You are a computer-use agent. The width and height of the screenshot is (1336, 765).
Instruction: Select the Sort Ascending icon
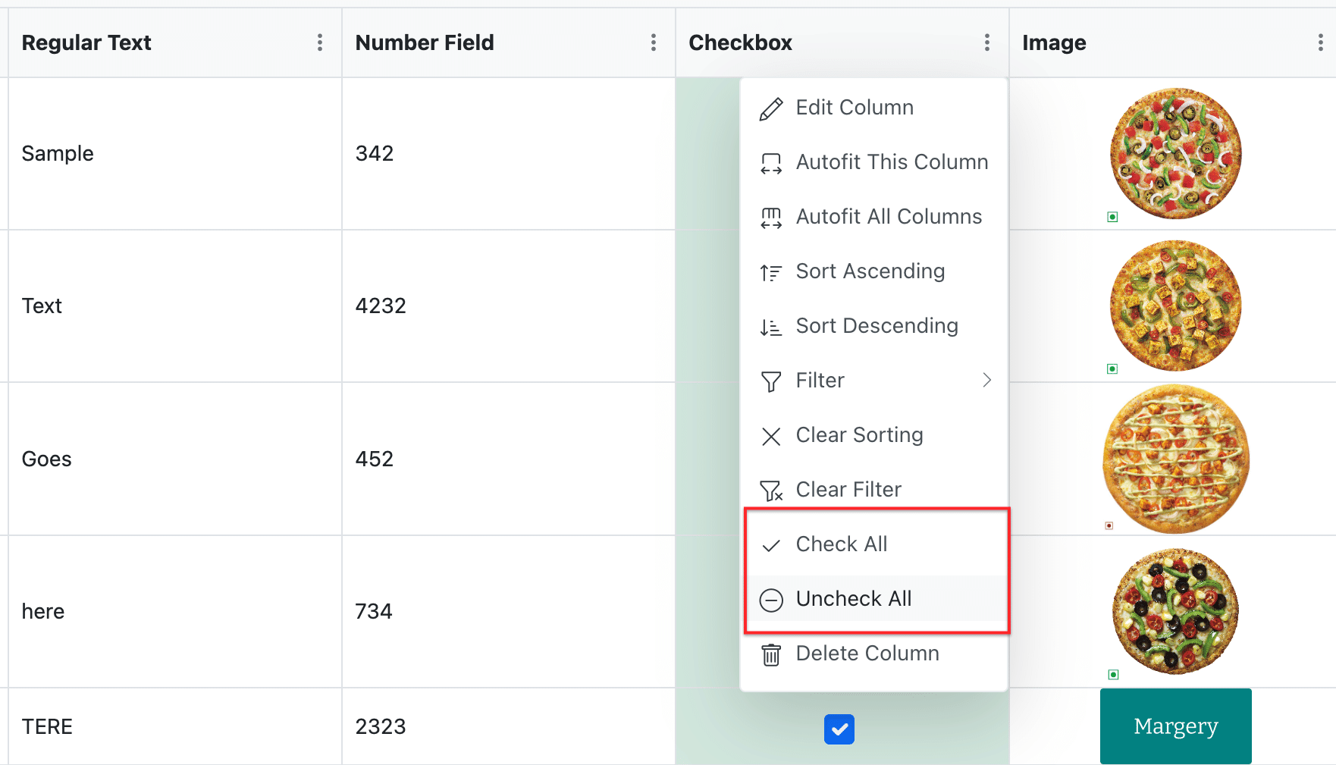[x=770, y=271]
